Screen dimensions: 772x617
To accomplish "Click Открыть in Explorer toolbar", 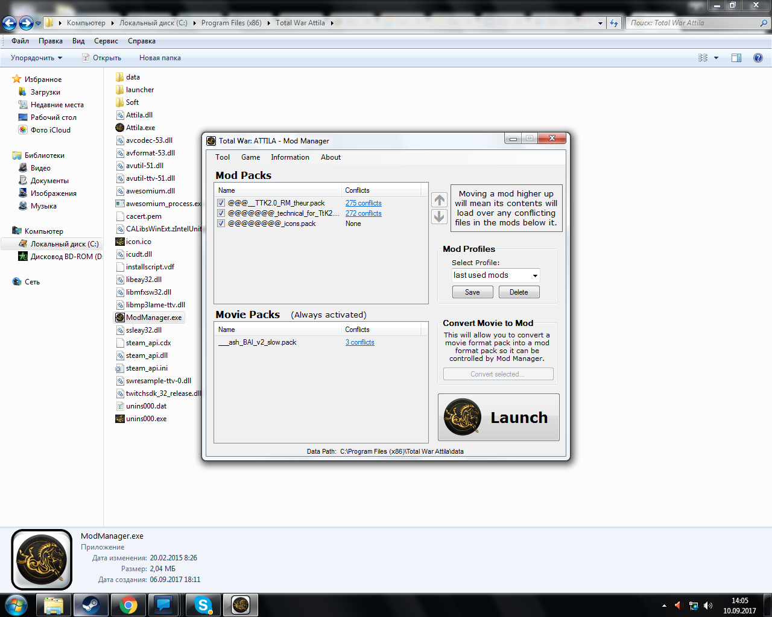I will pyautogui.click(x=102, y=58).
